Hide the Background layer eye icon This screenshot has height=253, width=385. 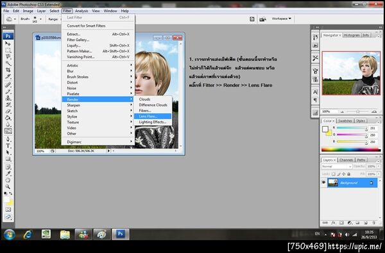323,183
